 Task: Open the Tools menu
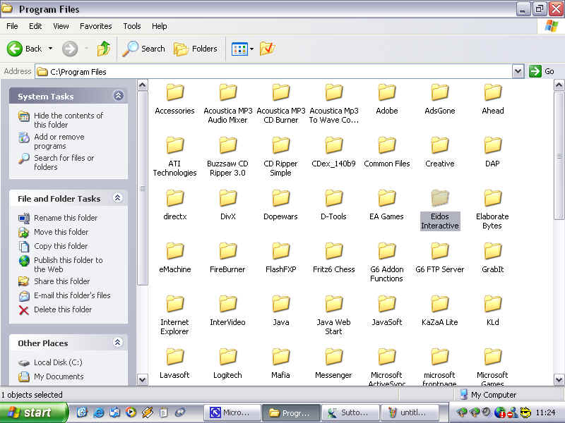coord(132,26)
